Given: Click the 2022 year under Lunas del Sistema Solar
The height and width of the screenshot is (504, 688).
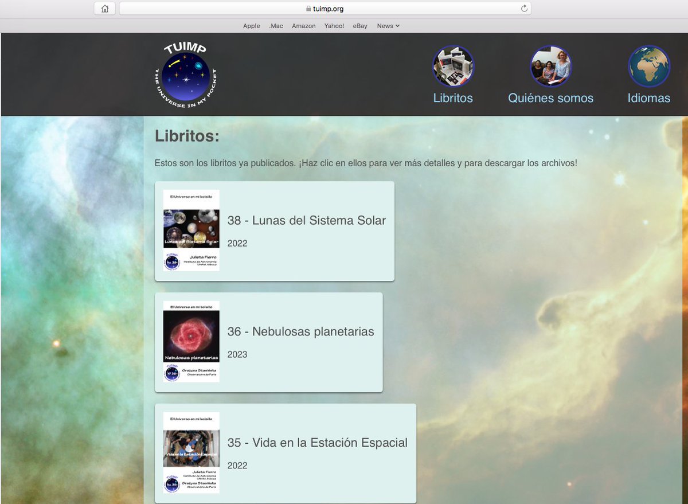Looking at the screenshot, I should pyautogui.click(x=237, y=243).
